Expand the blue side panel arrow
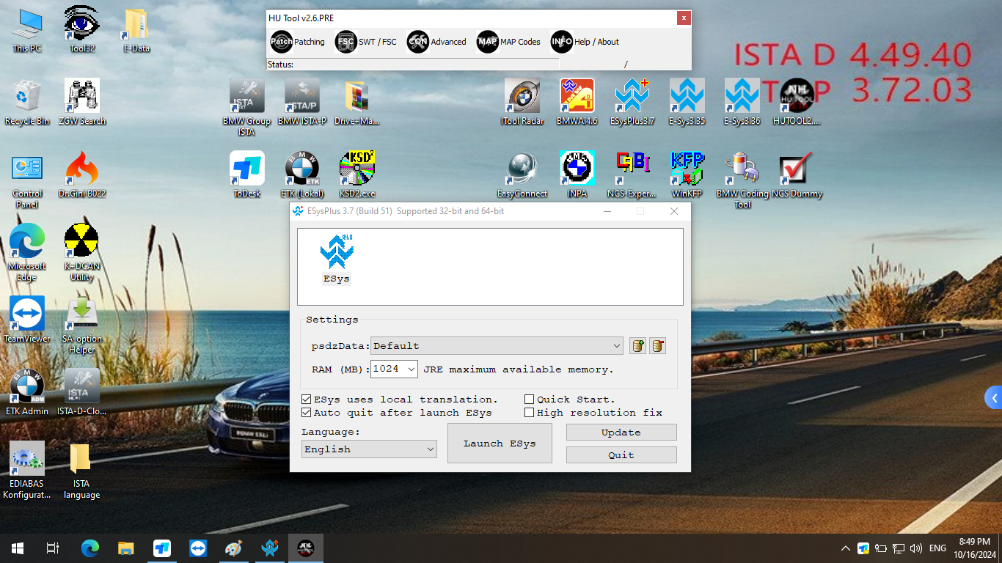Screen dimensions: 1002x563 (994, 398)
